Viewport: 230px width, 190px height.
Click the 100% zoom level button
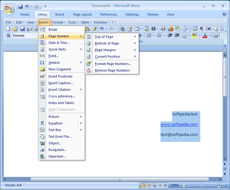[175, 185]
